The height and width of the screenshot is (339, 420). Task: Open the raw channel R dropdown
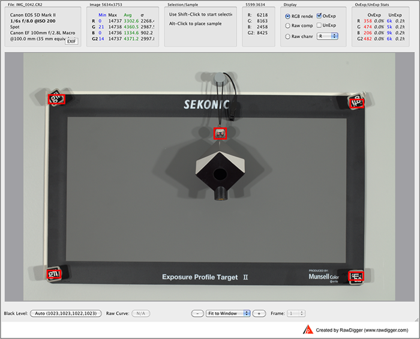click(328, 36)
